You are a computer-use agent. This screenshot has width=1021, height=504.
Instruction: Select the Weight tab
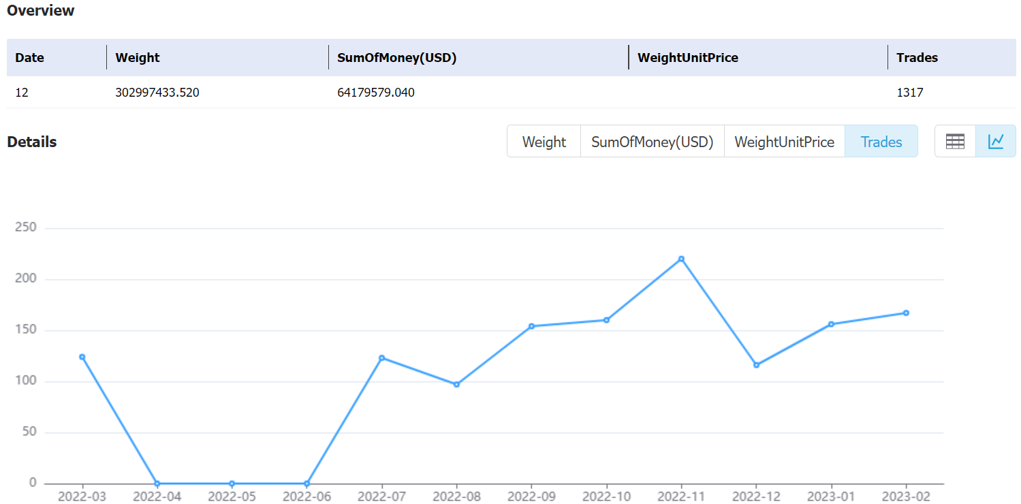point(544,142)
